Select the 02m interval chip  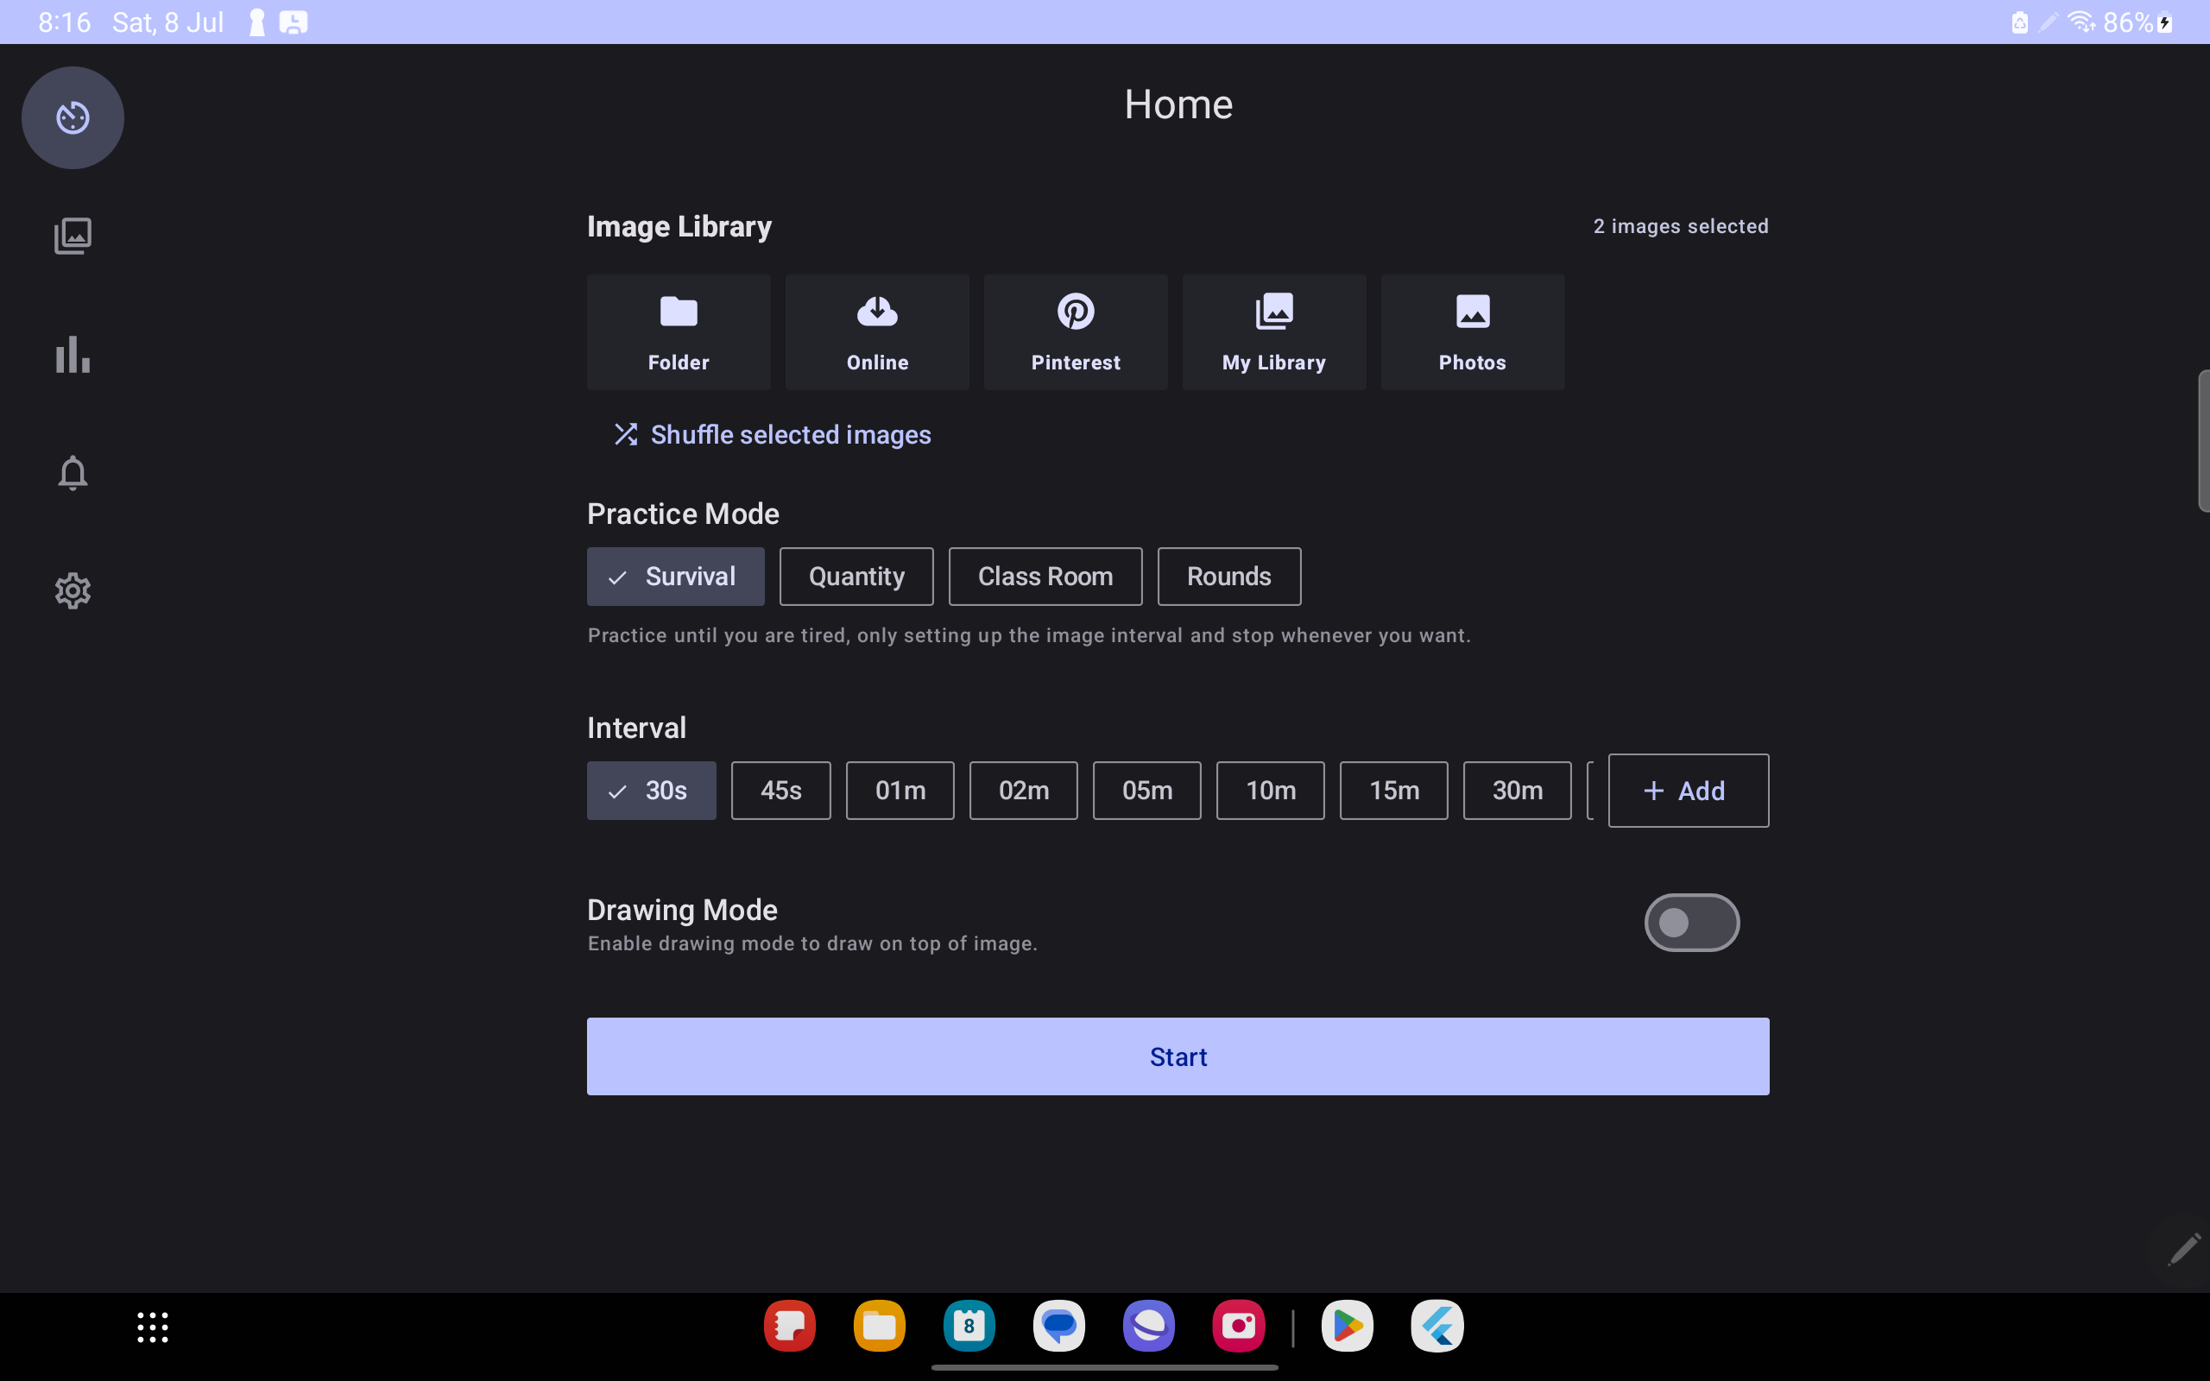(1024, 790)
